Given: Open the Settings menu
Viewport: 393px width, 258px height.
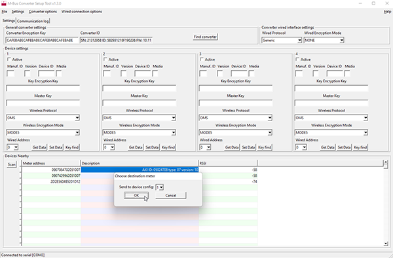Looking at the screenshot, I should coord(18,12).
